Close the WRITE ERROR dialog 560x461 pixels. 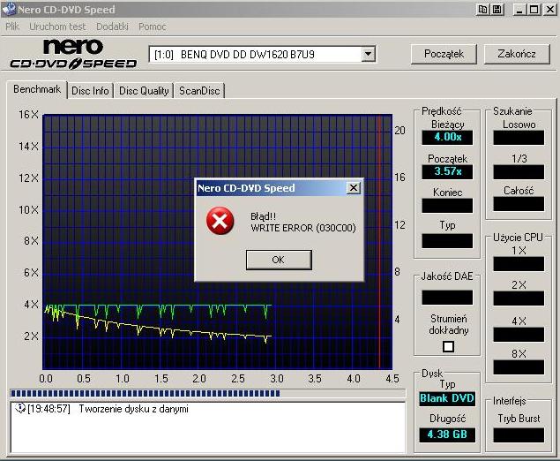coord(354,188)
